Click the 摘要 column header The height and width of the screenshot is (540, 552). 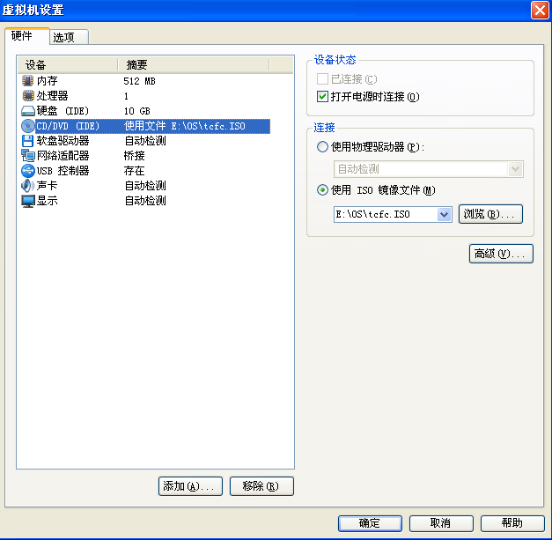point(194,65)
